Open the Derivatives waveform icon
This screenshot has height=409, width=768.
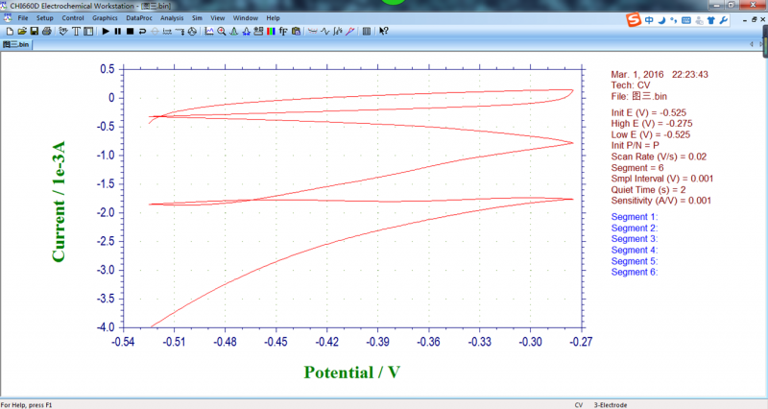coord(325,31)
